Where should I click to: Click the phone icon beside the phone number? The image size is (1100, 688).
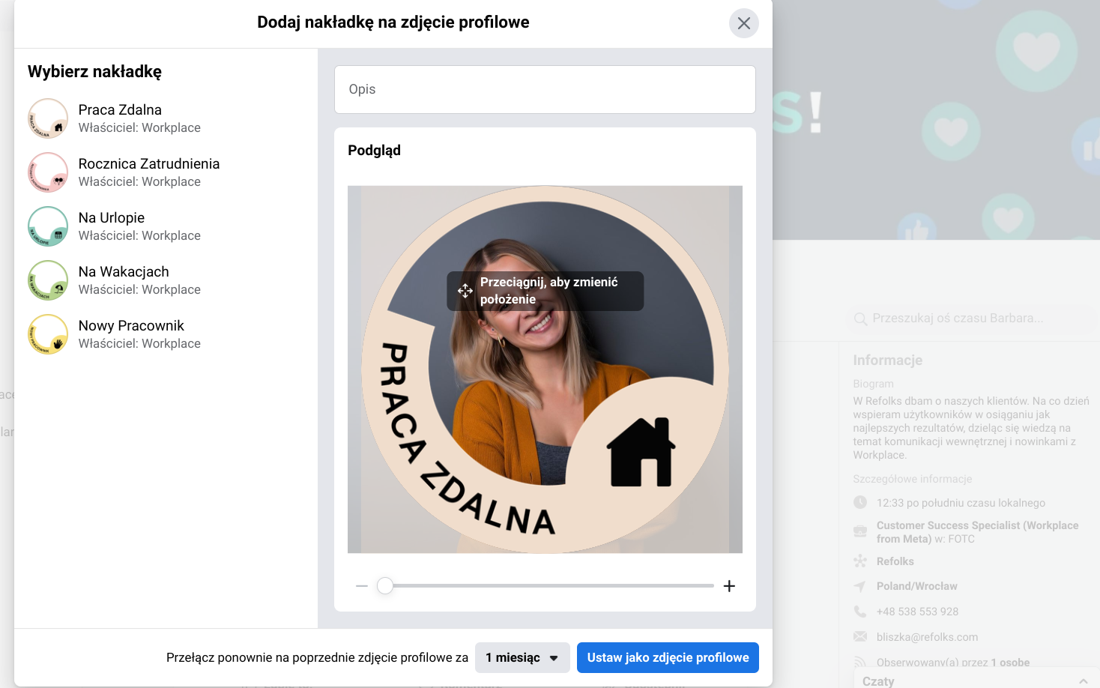(859, 611)
